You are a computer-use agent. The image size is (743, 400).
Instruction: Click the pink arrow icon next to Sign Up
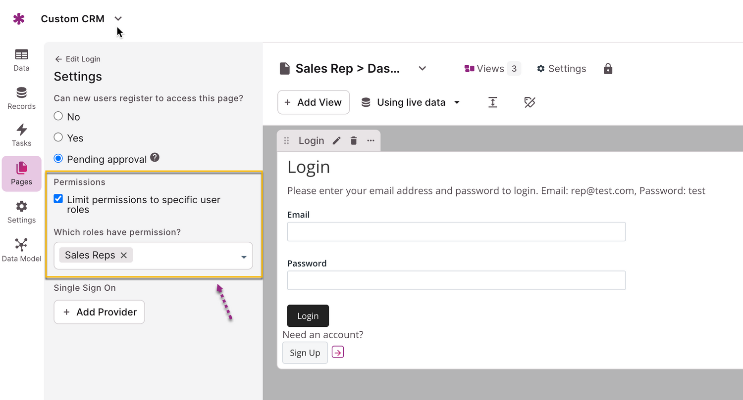(338, 353)
